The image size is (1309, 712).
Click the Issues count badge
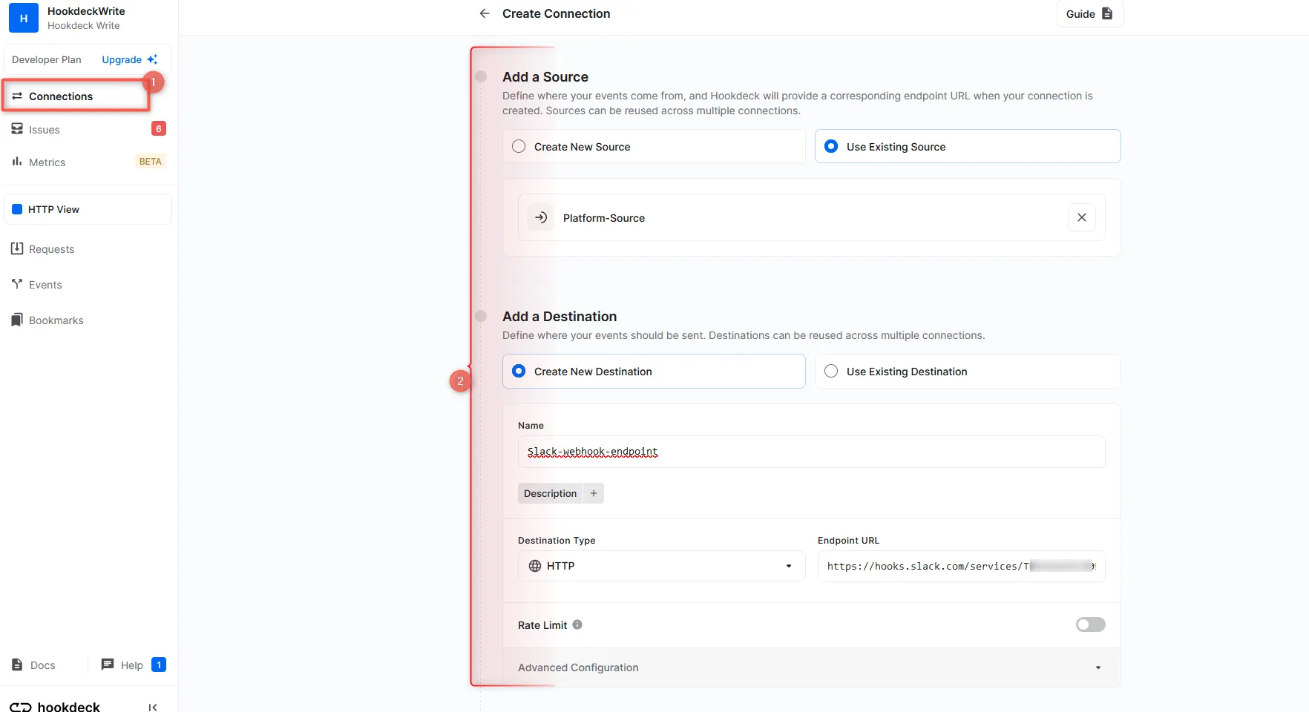click(x=159, y=128)
